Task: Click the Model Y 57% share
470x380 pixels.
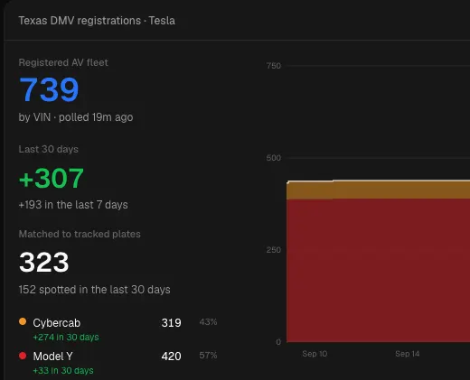Action: point(208,356)
